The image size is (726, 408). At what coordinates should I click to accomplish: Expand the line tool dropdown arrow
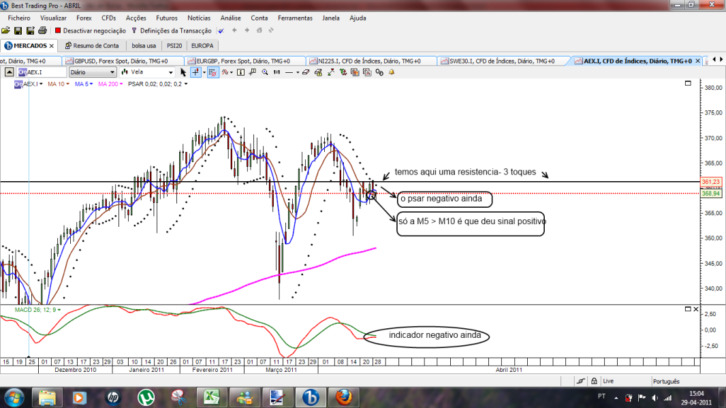tap(297, 72)
